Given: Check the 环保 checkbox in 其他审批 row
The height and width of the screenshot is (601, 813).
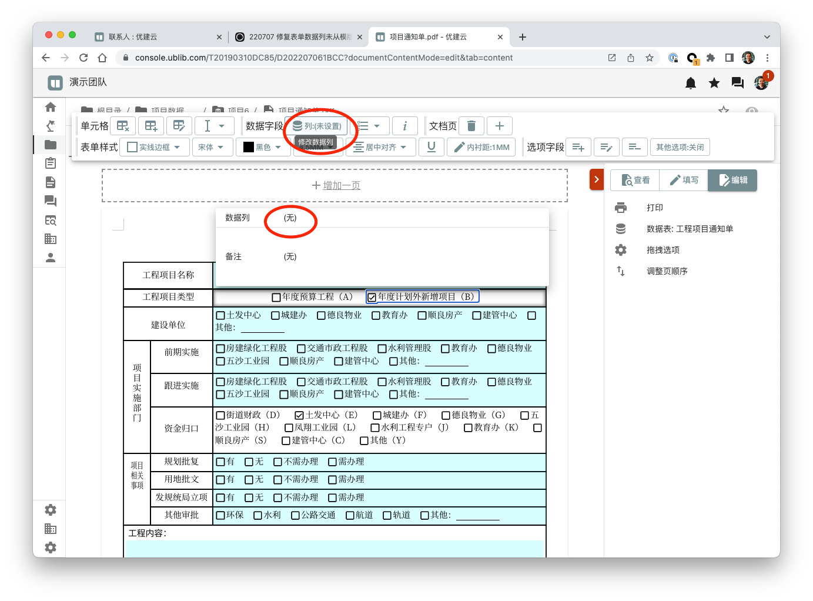Looking at the screenshot, I should tap(220, 516).
